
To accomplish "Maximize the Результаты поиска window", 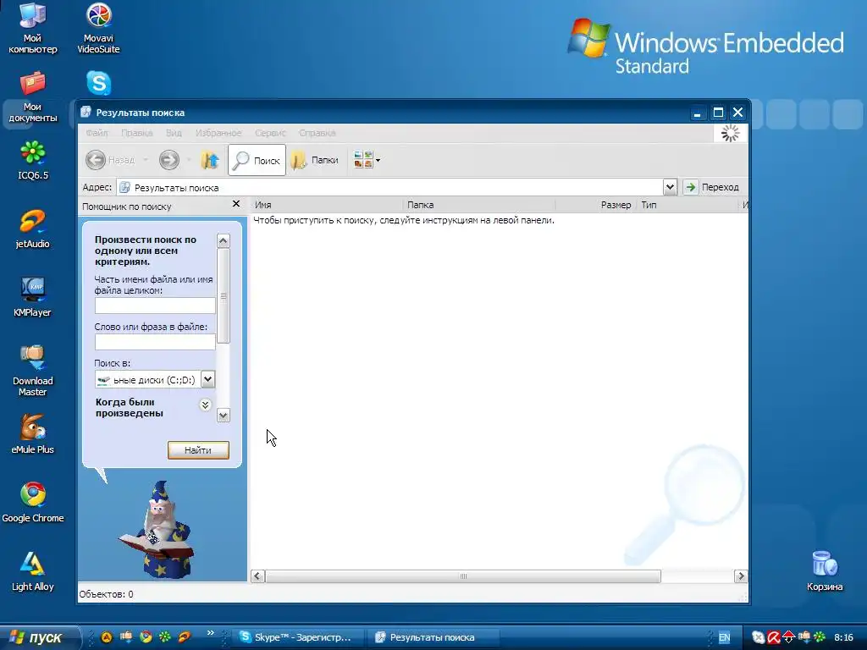I will pos(718,113).
